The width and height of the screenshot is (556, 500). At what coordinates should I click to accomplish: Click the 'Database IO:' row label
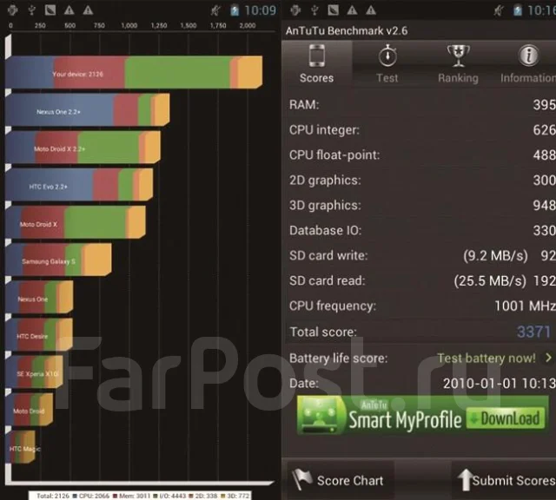(325, 230)
